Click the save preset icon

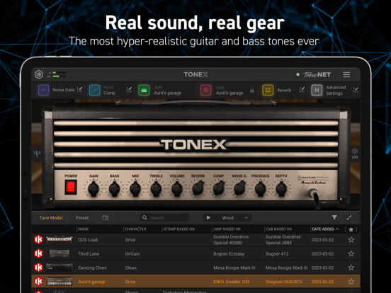coord(106,217)
